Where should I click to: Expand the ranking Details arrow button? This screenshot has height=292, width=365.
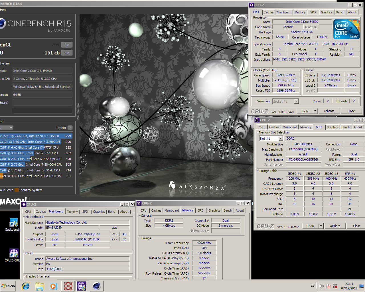click(x=70, y=128)
